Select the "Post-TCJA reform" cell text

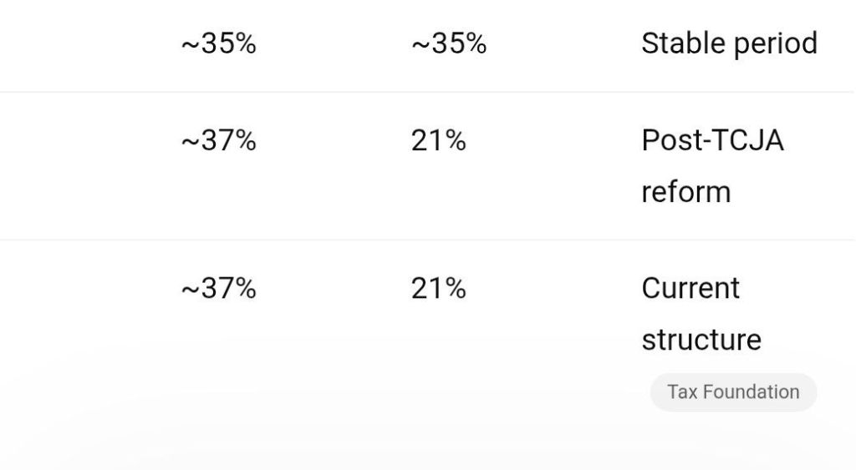pyautogui.click(x=712, y=165)
